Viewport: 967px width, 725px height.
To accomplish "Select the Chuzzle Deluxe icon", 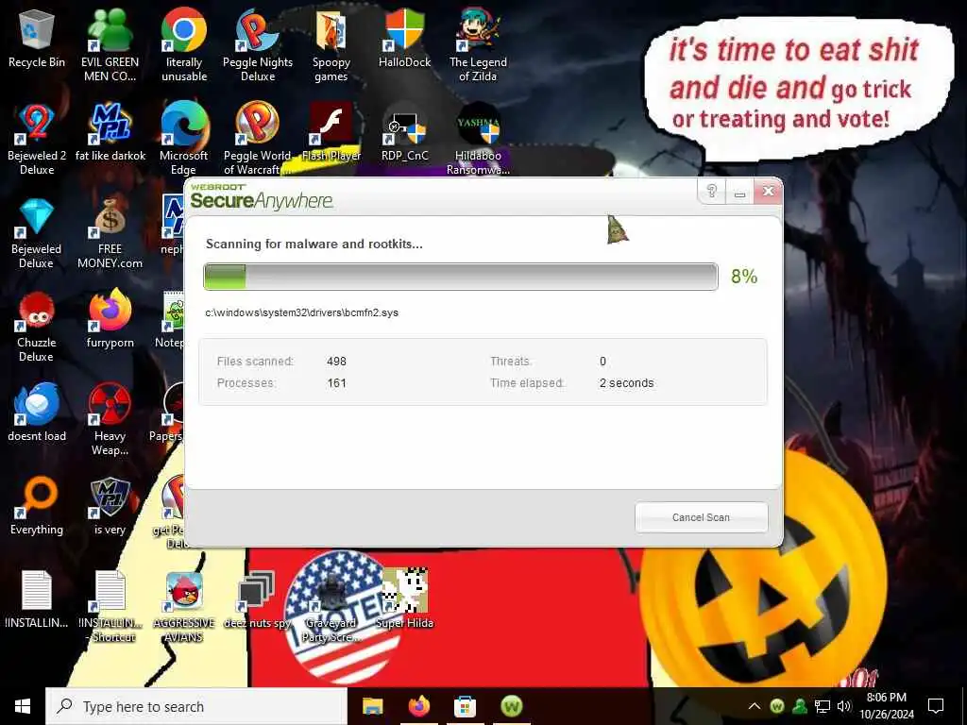I will 37,327.
